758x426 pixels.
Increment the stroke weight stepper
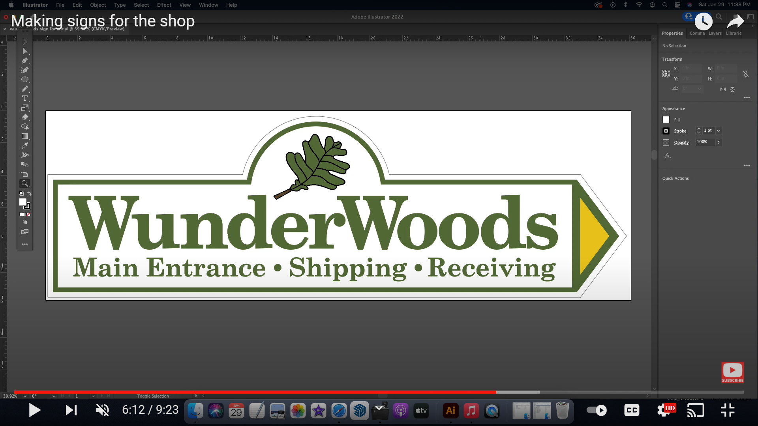pos(699,129)
